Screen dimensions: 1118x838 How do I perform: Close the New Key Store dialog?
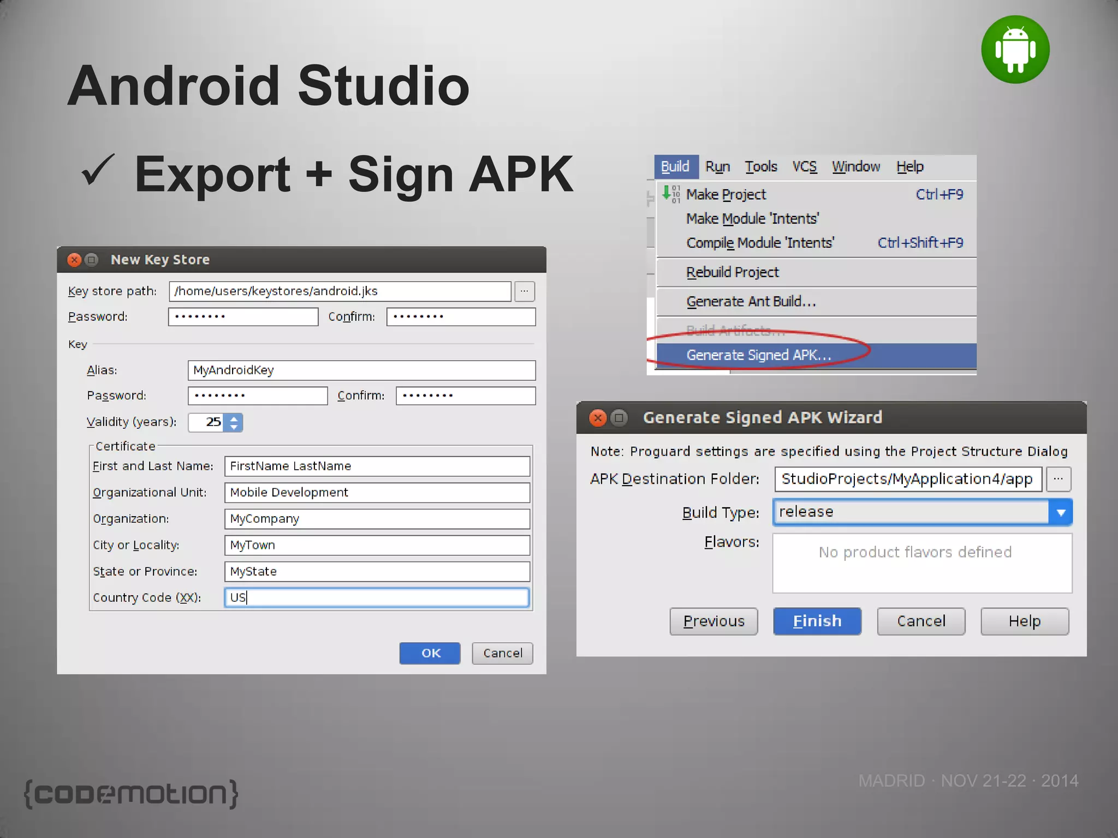pyautogui.click(x=74, y=260)
